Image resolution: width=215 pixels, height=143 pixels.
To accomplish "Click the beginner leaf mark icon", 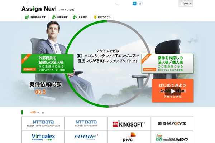I will (95, 17).
